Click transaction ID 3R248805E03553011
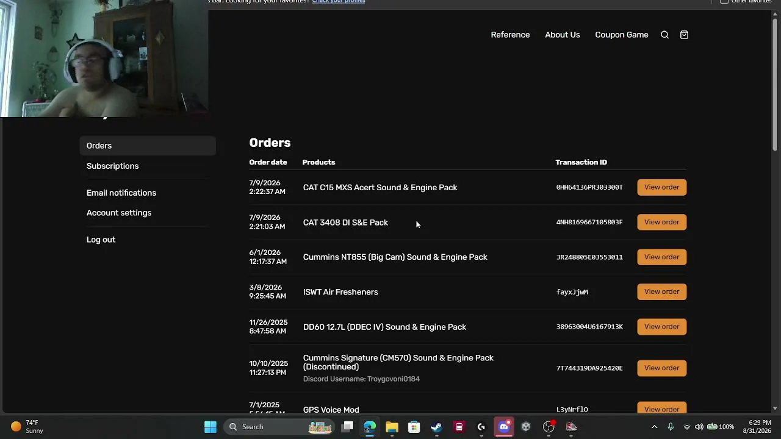Screen dimensions: 781x439 point(589,257)
